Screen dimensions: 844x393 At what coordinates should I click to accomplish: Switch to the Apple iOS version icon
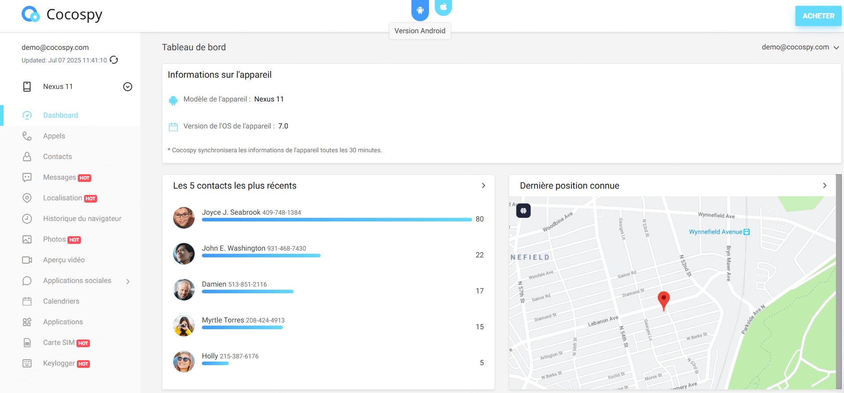click(443, 7)
